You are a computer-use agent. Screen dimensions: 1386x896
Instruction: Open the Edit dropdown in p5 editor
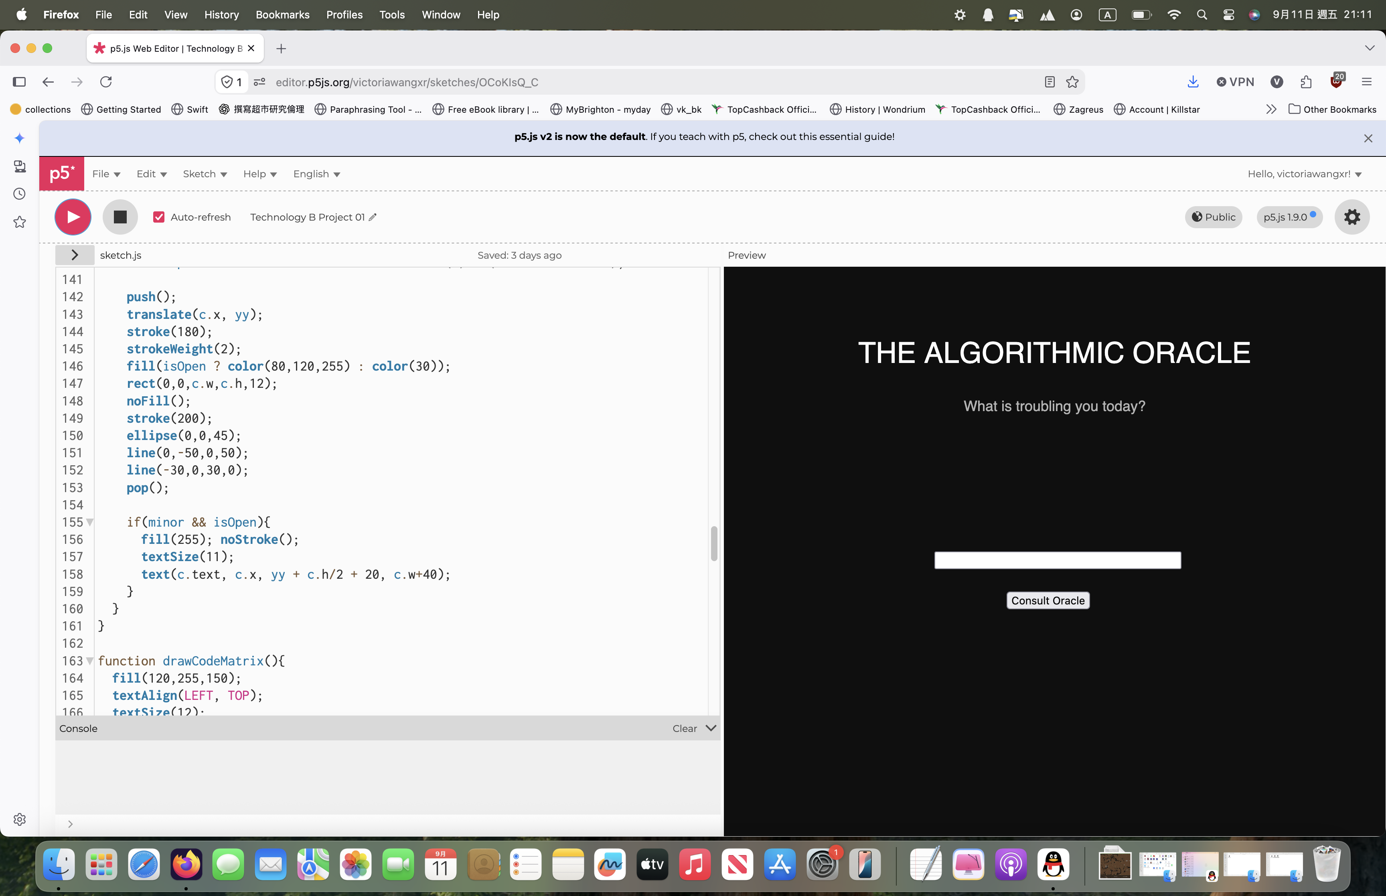tap(151, 174)
